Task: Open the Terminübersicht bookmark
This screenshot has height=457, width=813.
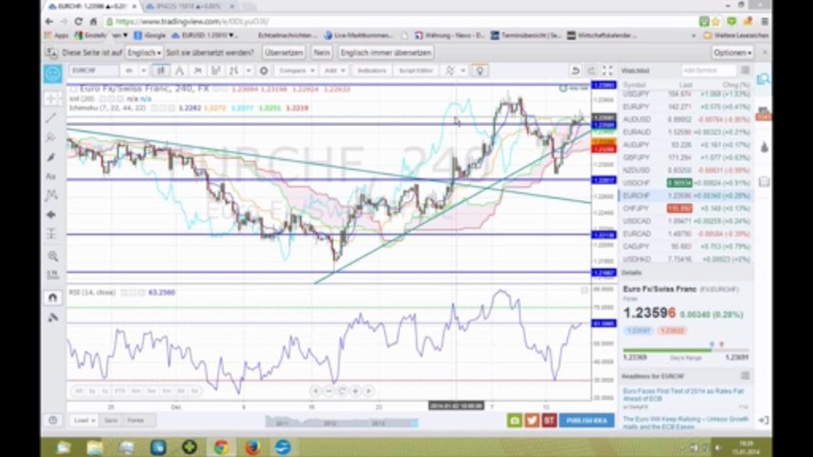Action: click(526, 36)
